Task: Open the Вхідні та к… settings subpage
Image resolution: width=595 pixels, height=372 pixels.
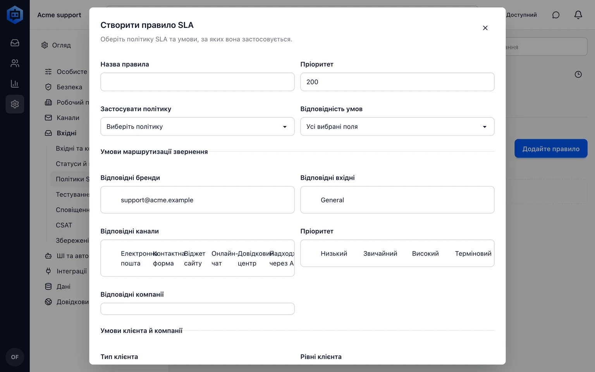Action: click(x=72, y=148)
